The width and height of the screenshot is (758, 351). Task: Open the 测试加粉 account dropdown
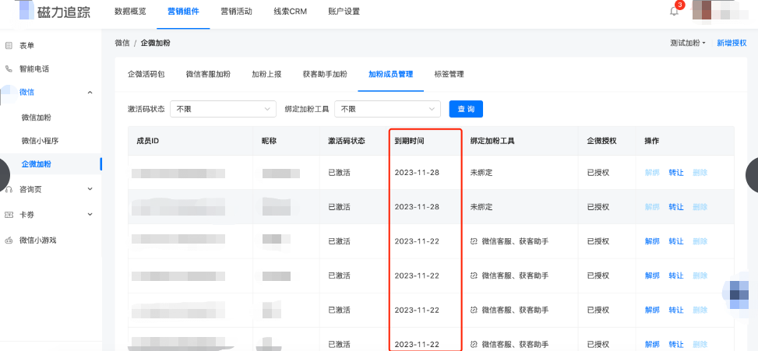click(688, 43)
